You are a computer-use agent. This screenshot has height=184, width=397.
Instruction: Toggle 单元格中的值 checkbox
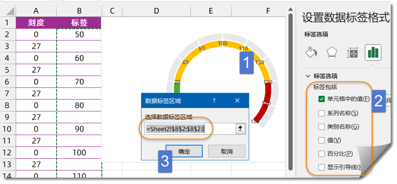[x=321, y=99]
